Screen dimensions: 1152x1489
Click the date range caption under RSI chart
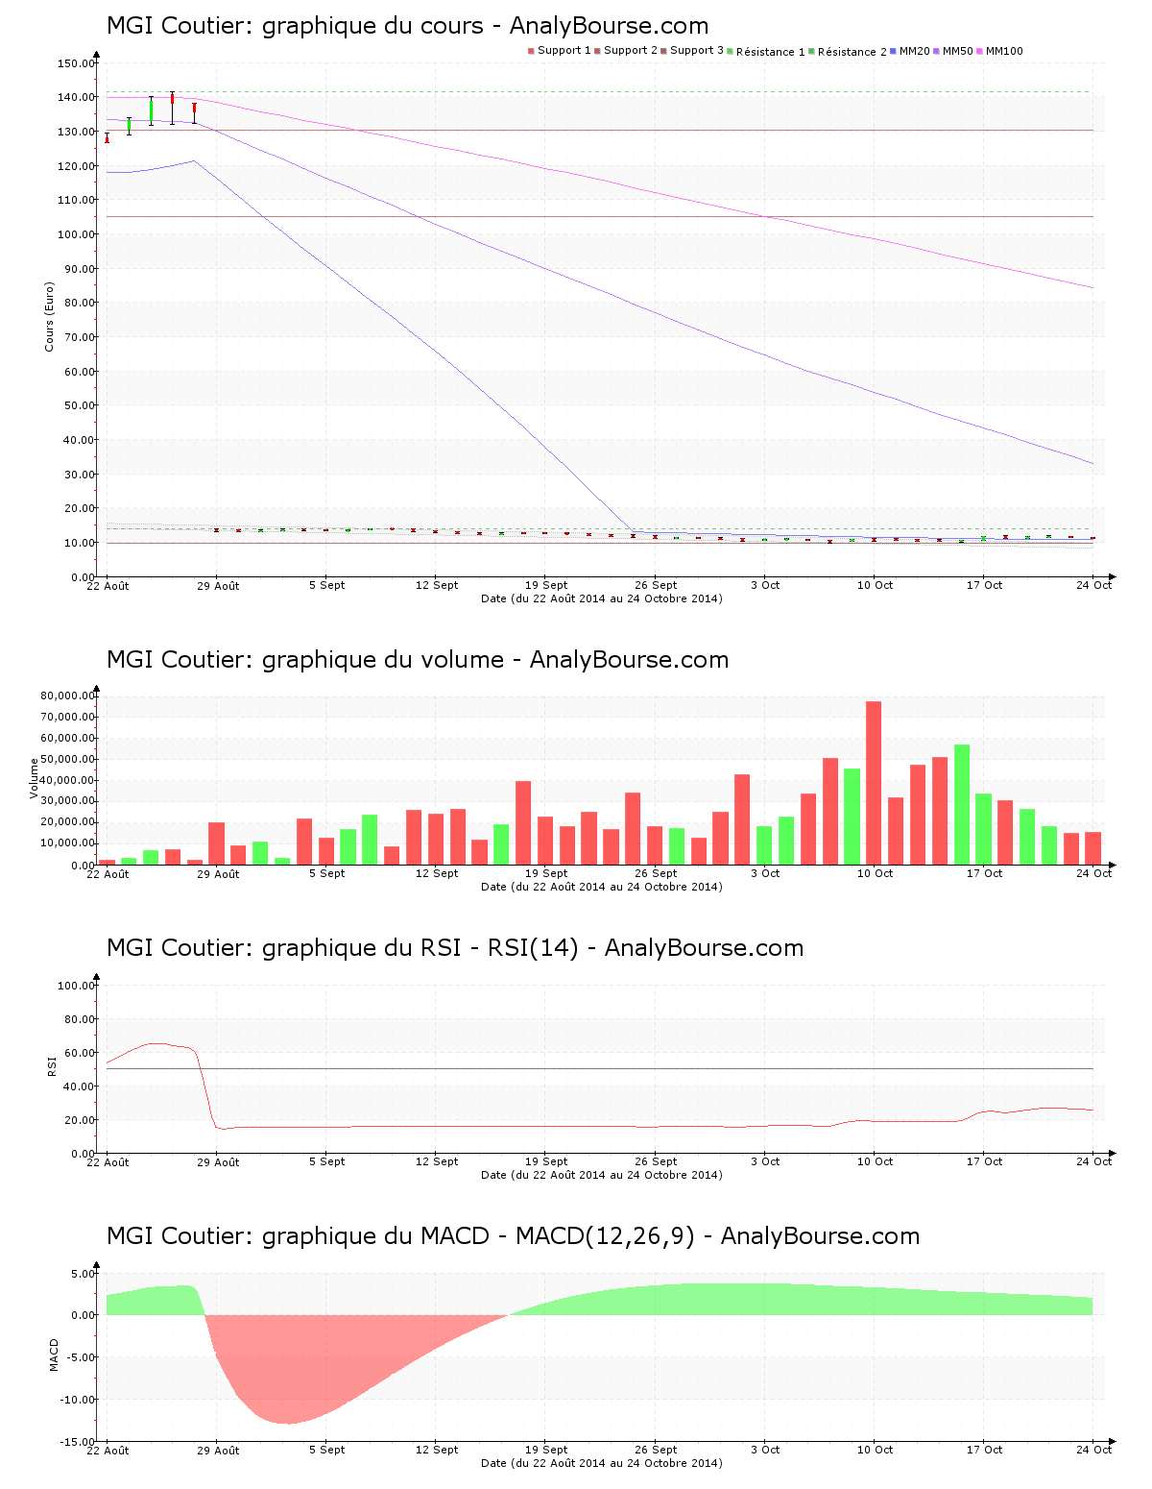[602, 1175]
